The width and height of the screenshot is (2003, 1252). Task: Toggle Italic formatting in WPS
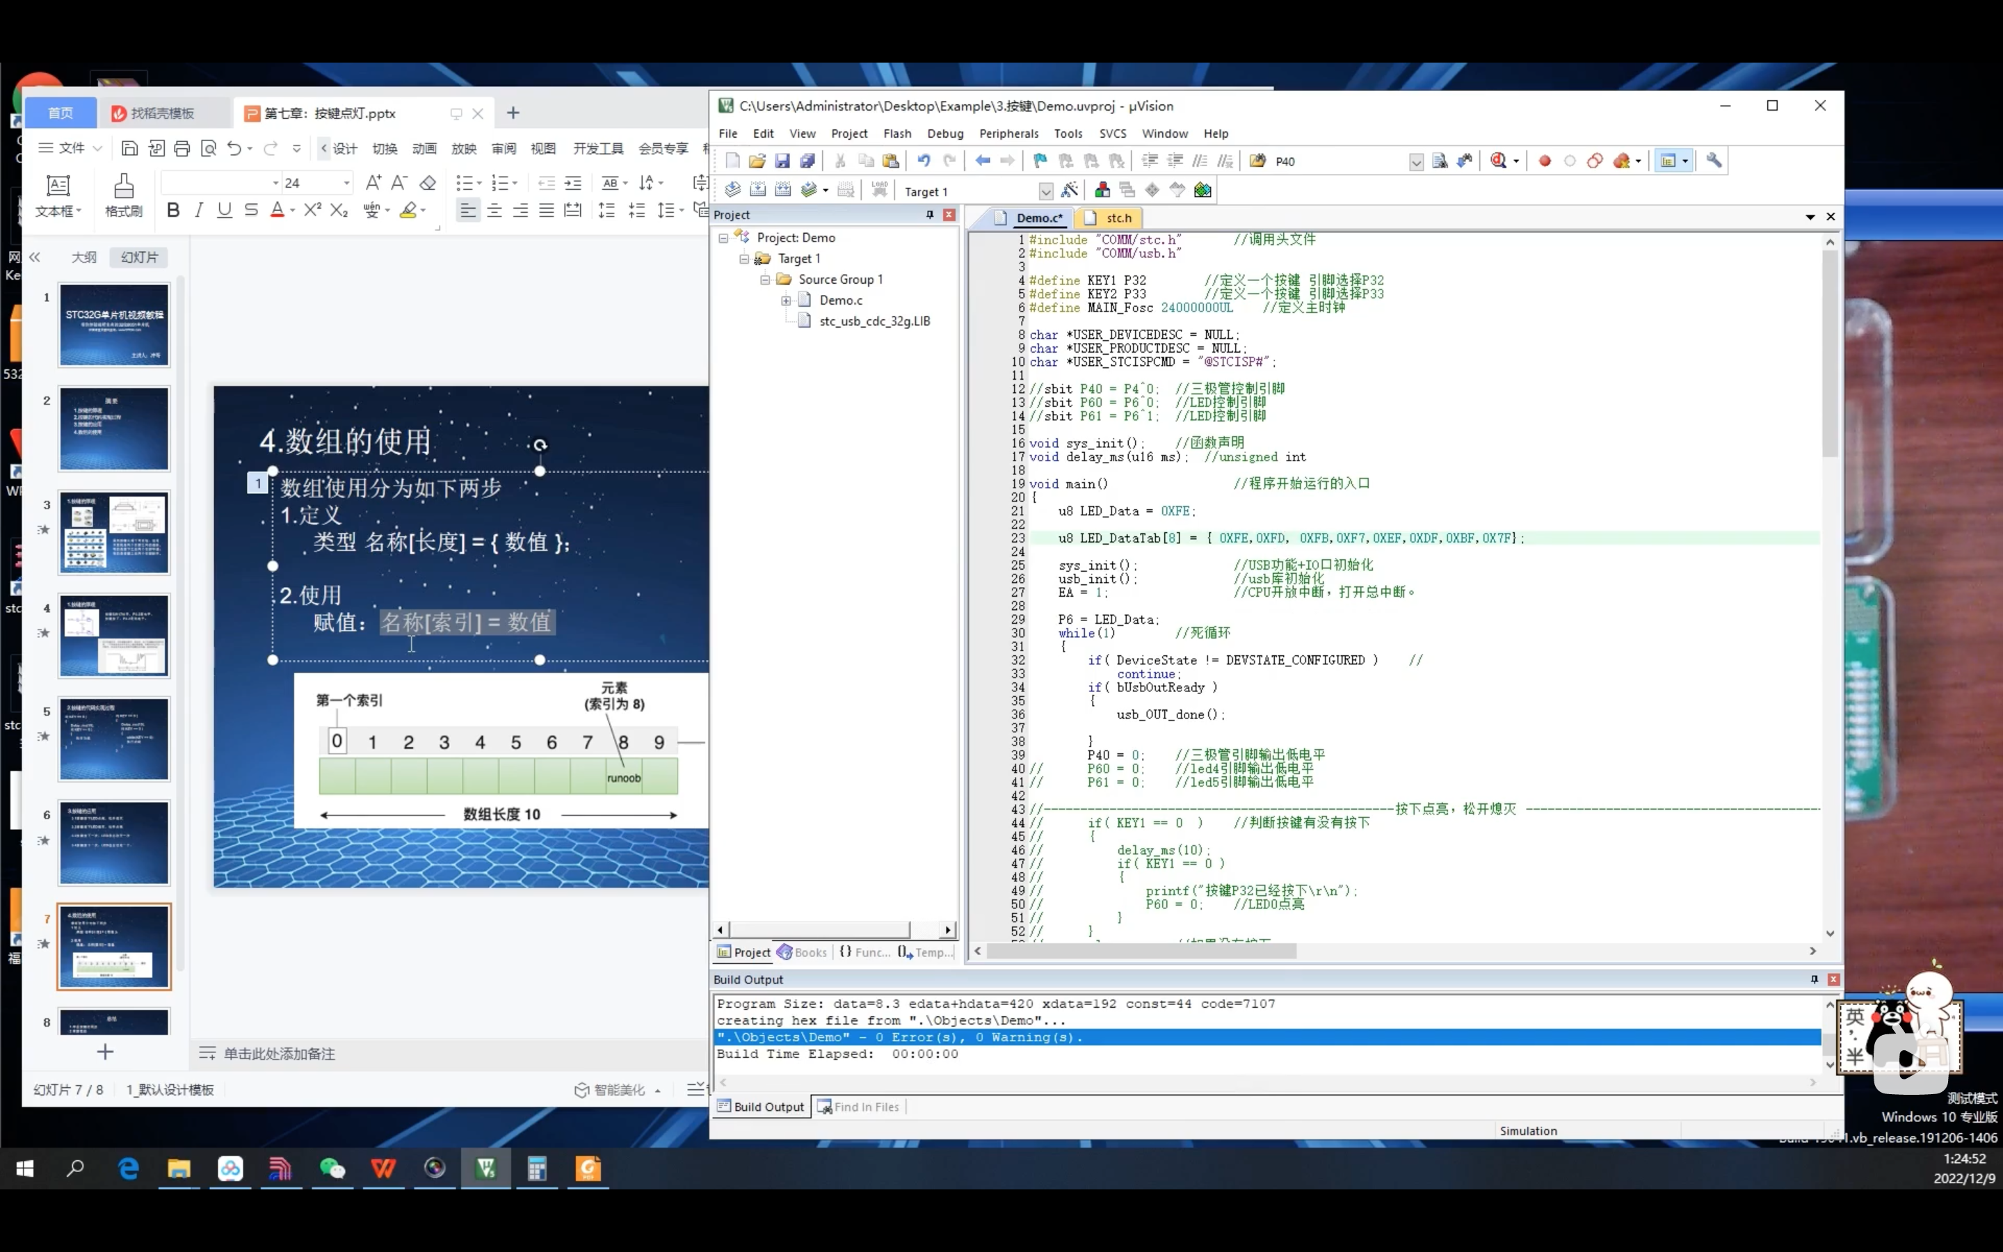199,210
